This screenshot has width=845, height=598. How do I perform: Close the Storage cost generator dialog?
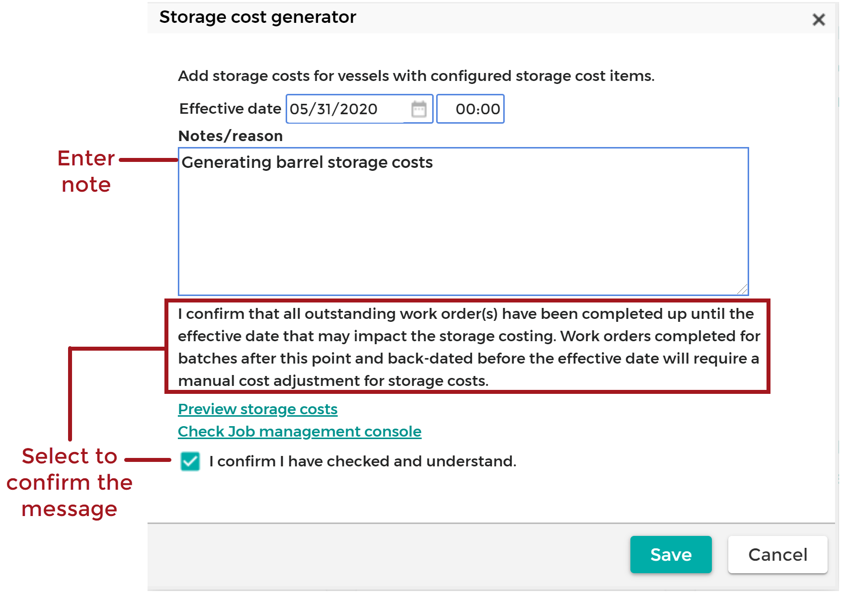[x=819, y=19]
